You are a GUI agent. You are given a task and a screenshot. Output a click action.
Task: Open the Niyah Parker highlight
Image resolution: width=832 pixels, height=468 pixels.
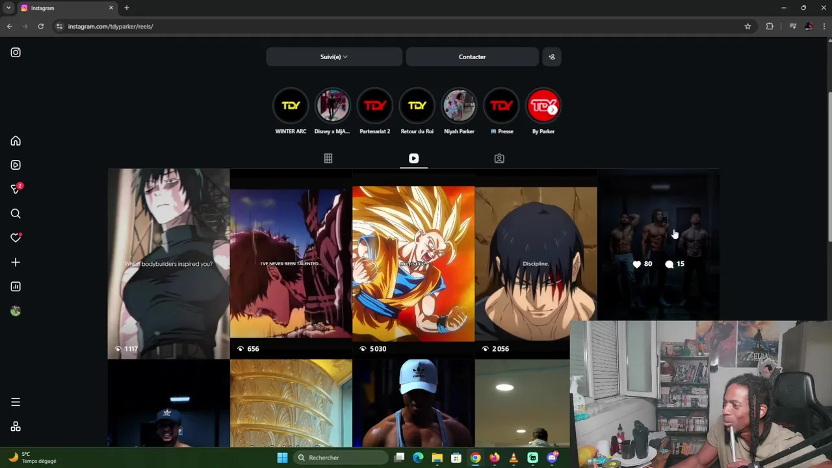click(459, 105)
